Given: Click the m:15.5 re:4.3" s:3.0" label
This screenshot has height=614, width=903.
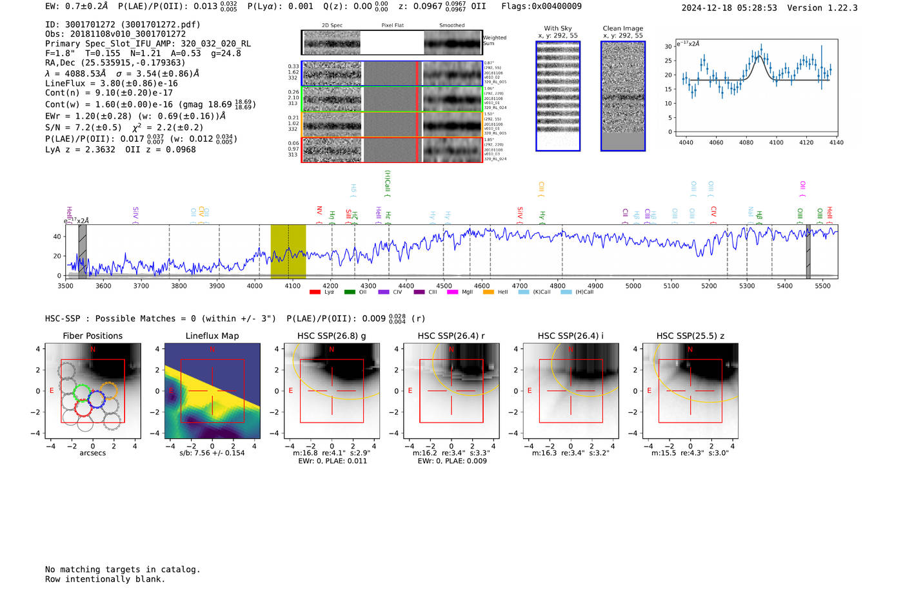Looking at the screenshot, I should [x=690, y=453].
